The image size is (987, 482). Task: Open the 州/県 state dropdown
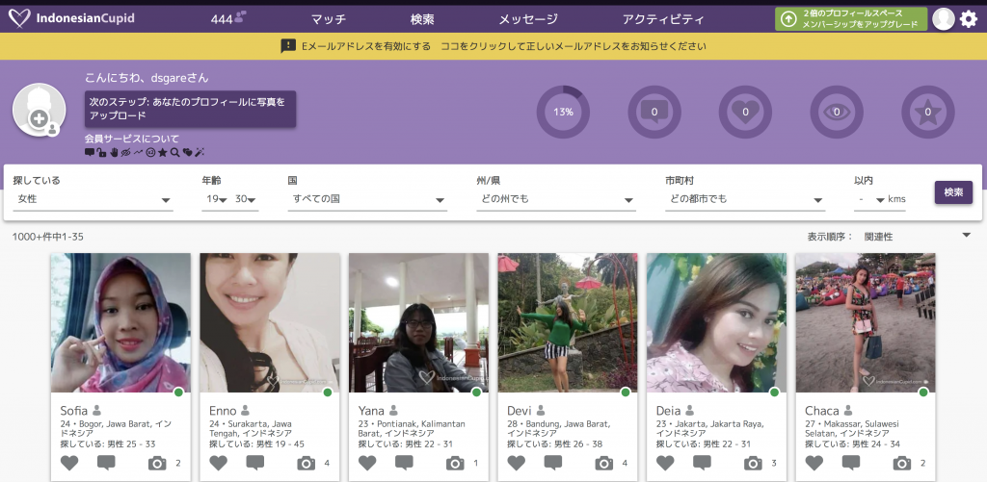tap(555, 199)
